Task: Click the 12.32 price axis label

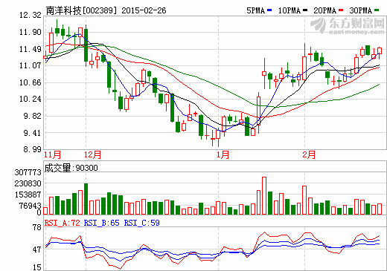Action: click(31, 15)
